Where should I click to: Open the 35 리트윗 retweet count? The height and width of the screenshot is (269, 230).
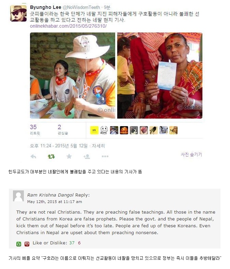coord(35,130)
